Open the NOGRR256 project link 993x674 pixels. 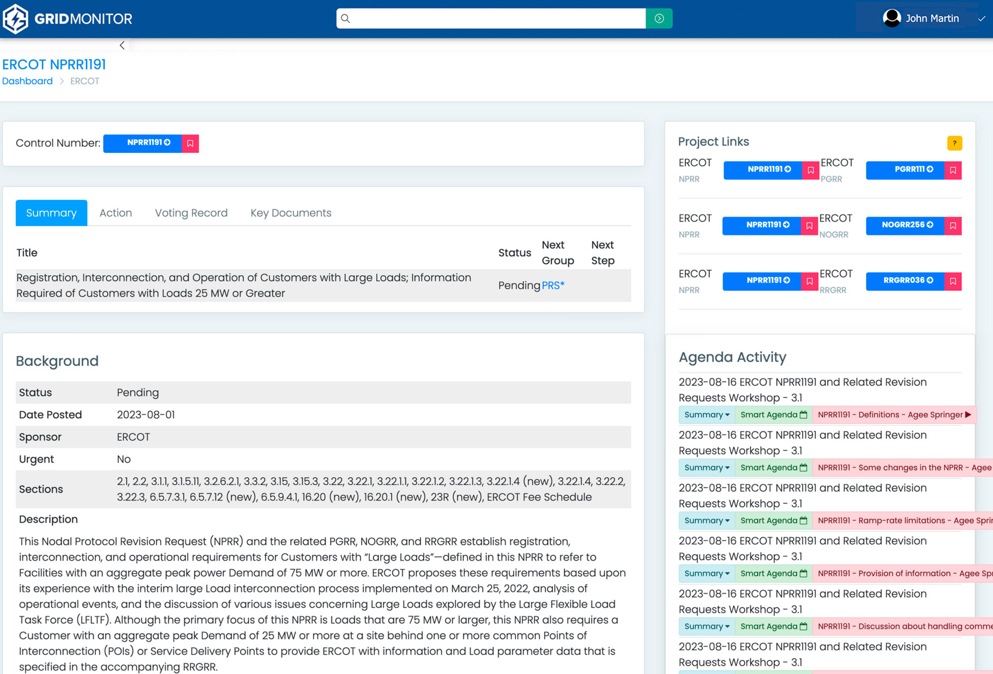click(x=906, y=225)
